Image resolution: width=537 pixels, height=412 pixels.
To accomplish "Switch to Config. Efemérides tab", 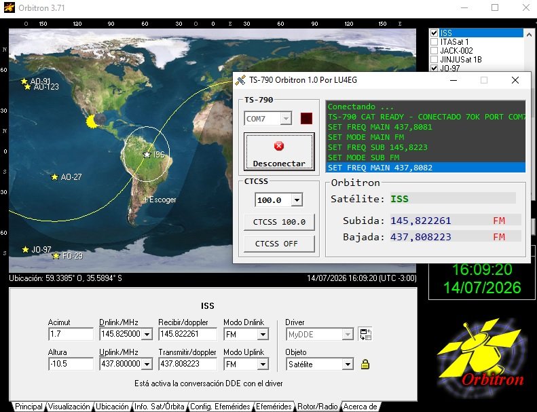I will (x=220, y=407).
